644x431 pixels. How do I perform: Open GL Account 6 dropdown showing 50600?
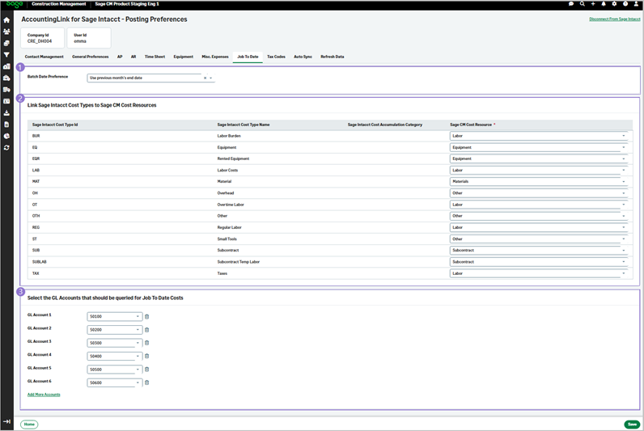tap(115, 382)
